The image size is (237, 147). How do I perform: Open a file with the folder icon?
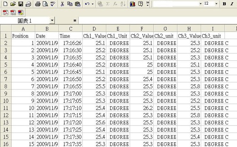click(x=13, y=4)
